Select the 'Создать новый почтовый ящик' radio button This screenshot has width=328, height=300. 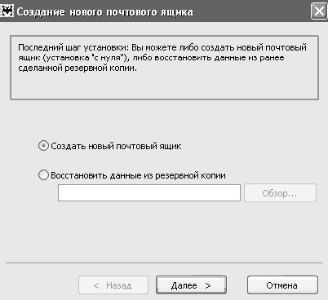(x=43, y=146)
